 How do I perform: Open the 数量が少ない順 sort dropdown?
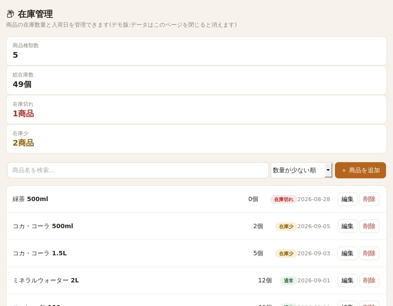[x=302, y=170]
